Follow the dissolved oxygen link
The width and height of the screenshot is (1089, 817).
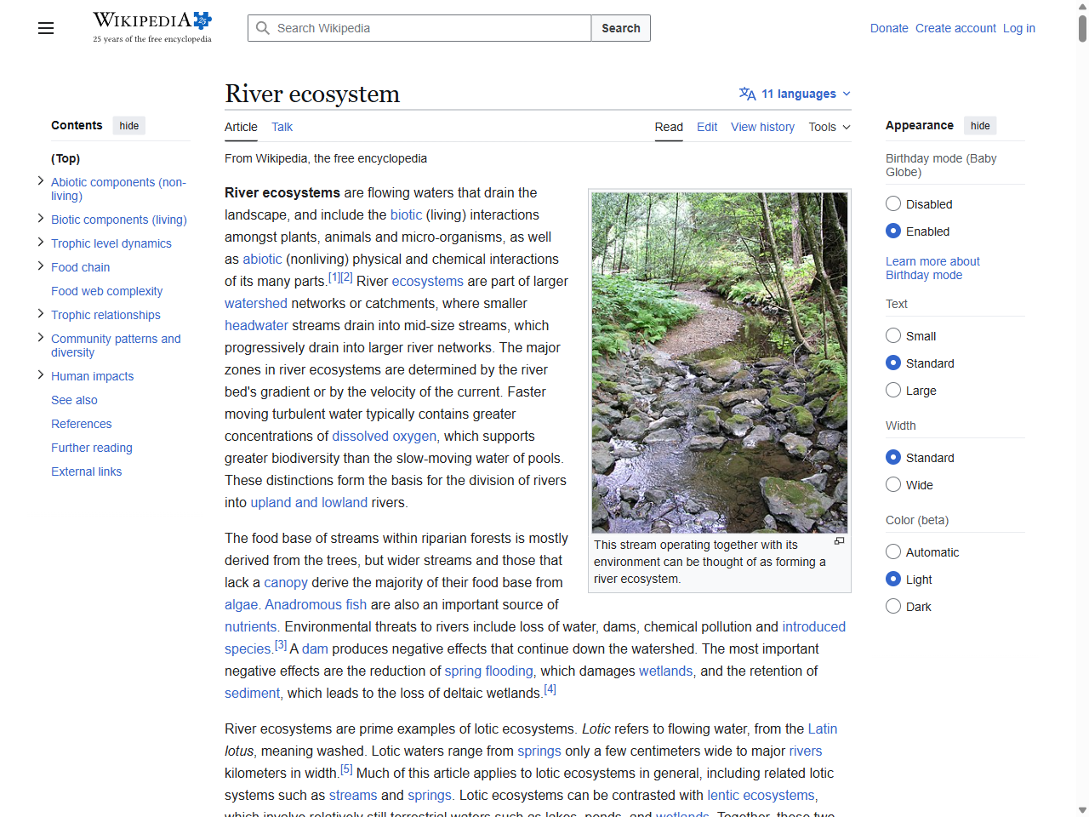[384, 436]
